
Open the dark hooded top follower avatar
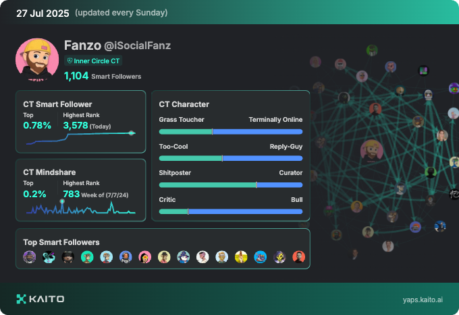pyautogui.click(x=68, y=257)
